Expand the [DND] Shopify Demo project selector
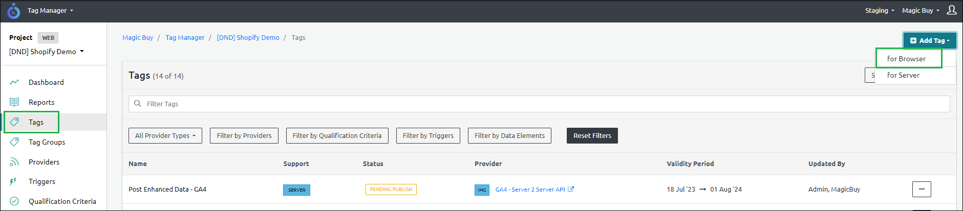The width and height of the screenshot is (963, 211). click(46, 52)
